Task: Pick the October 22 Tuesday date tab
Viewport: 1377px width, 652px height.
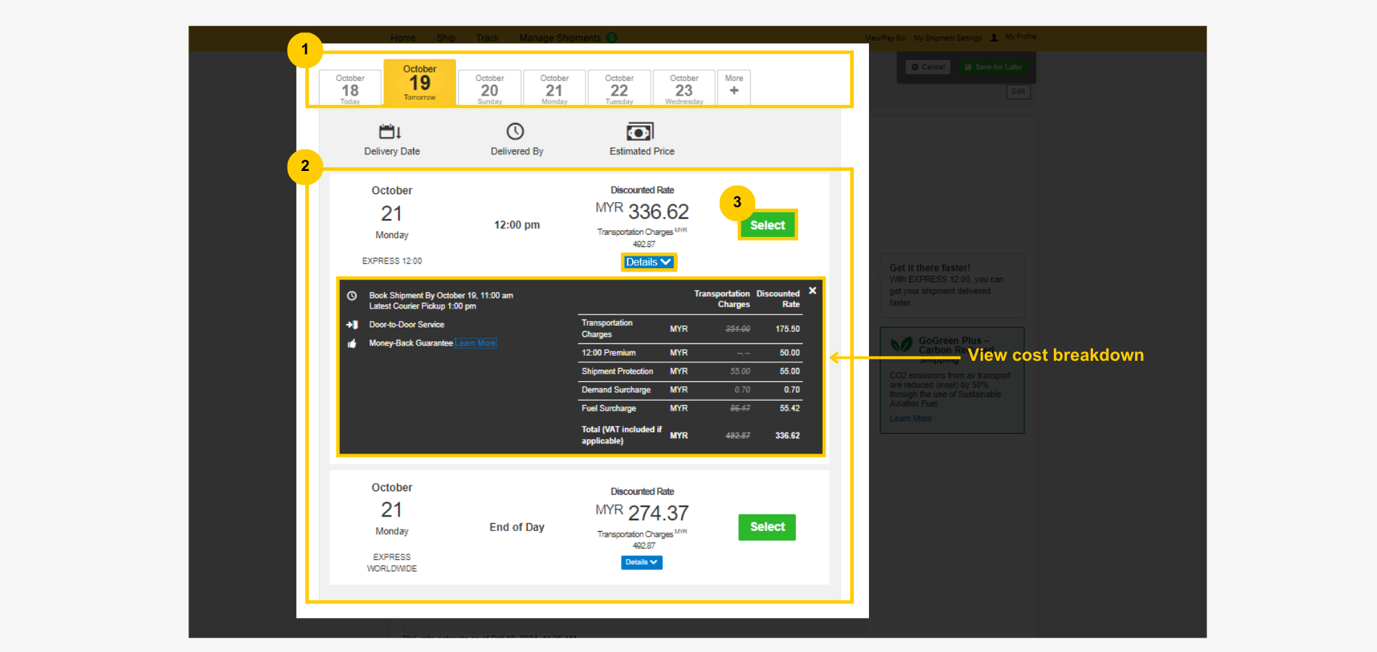Action: click(x=619, y=88)
